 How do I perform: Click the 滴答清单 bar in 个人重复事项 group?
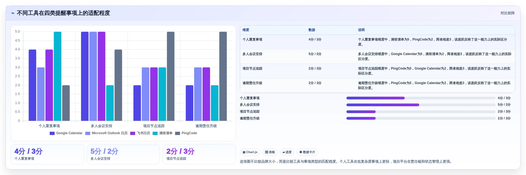[x=58, y=76]
